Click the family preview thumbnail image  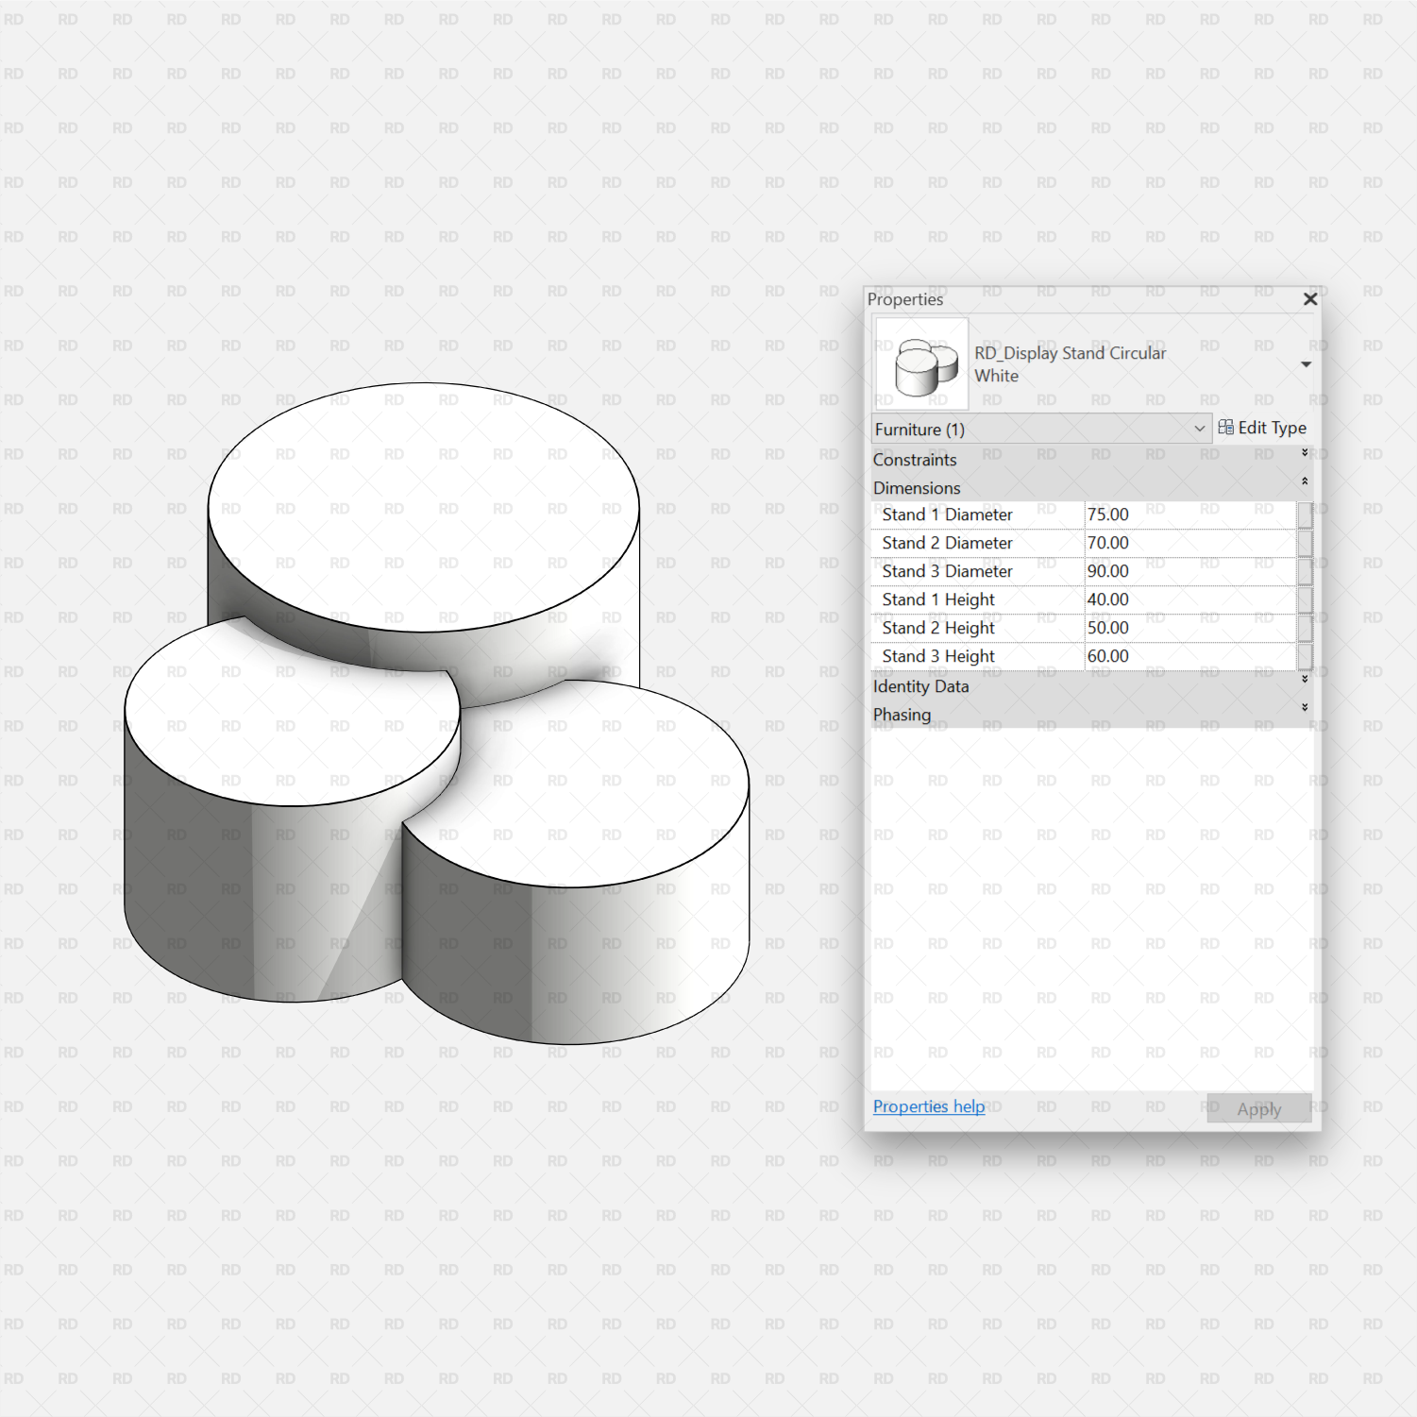(921, 364)
